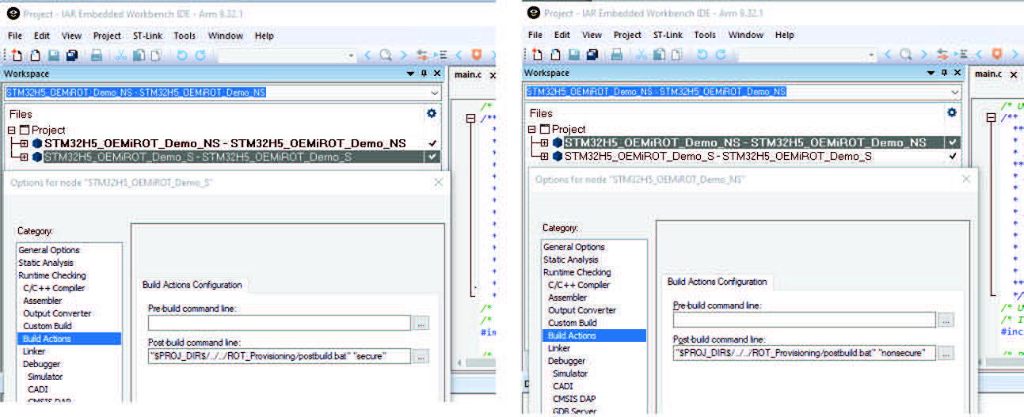
Task: Select Custom Build category in right dialog
Action: coord(573,323)
